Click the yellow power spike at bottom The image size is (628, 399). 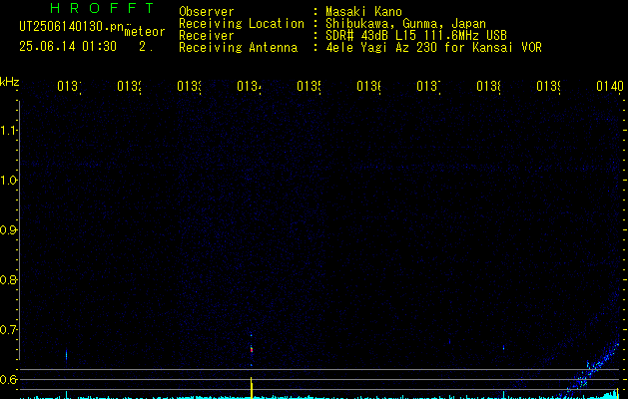coord(252,388)
